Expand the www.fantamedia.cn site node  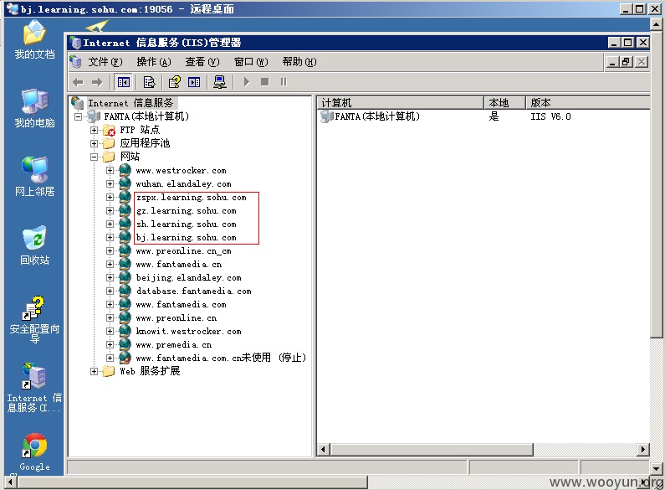tap(110, 264)
